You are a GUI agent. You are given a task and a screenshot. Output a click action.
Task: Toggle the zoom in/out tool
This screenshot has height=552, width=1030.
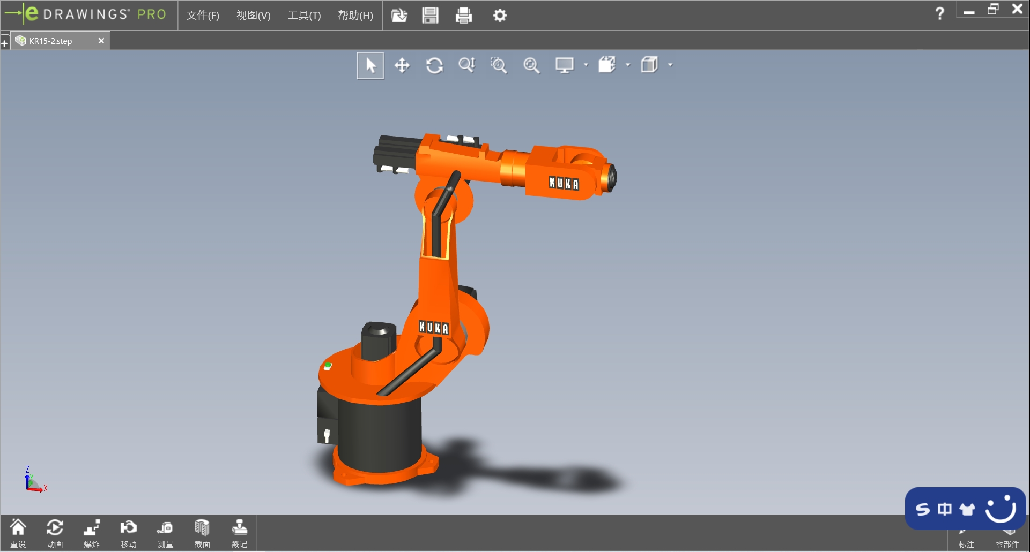pyautogui.click(x=466, y=65)
